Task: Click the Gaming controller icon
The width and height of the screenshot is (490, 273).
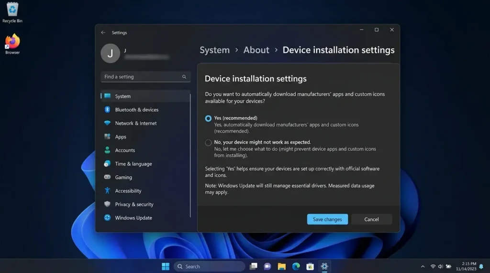Action: click(107, 177)
